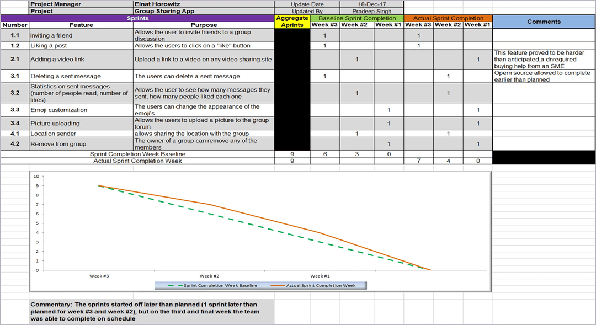This screenshot has width=596, height=325.
Task: Click the yellow "Aggregate Aprints" header cell
Action: (x=292, y=22)
